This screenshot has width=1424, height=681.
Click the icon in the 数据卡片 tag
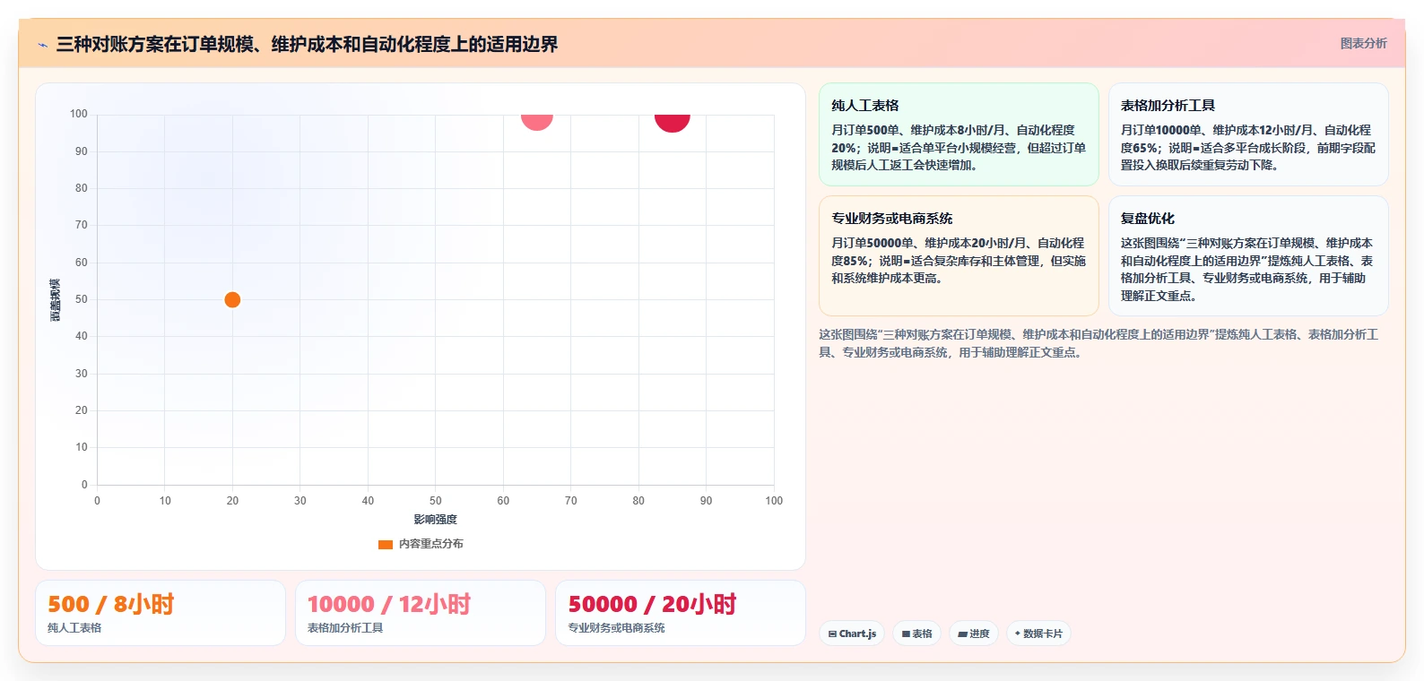point(1018,634)
